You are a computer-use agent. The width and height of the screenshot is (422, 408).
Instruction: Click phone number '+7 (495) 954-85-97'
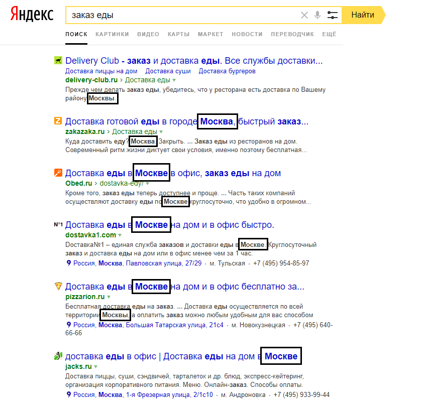coord(281,263)
